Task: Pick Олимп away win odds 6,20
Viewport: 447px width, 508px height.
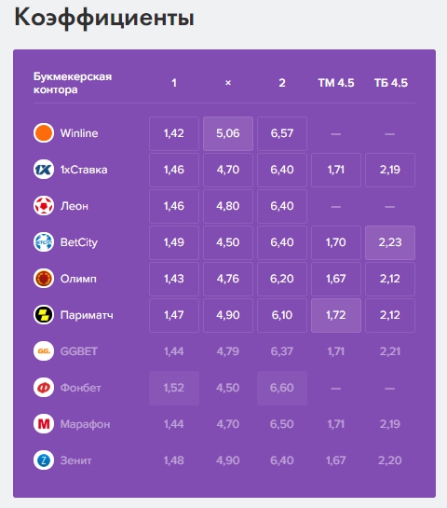Action: [282, 279]
